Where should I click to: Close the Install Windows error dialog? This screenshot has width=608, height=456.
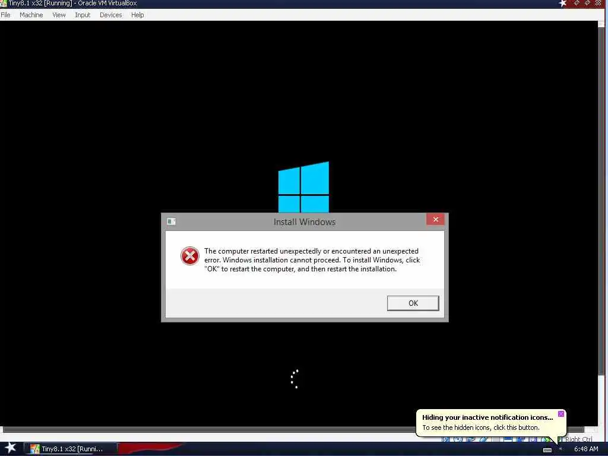click(x=435, y=220)
